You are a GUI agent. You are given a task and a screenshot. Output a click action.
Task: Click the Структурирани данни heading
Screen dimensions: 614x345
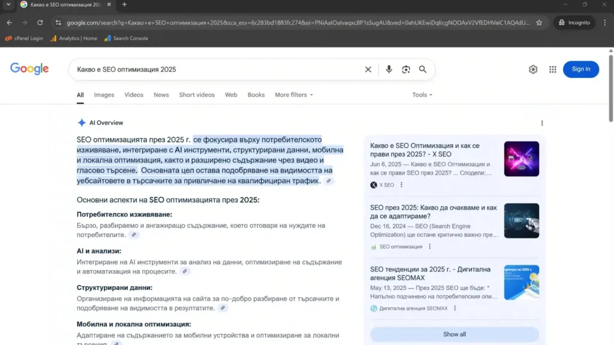point(115,287)
